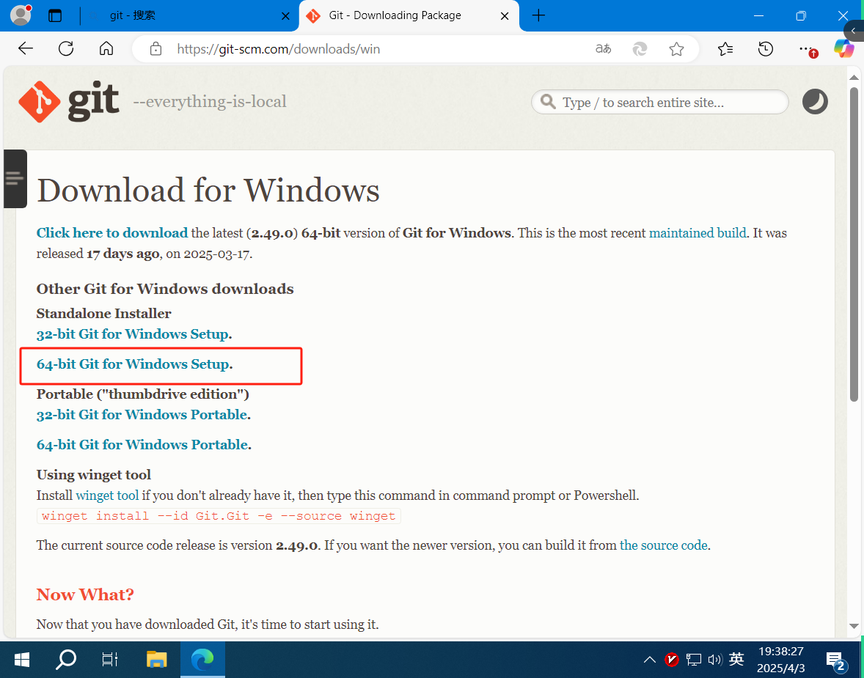Launch Copilot from the toolbar
The height and width of the screenshot is (678, 864).
click(843, 48)
